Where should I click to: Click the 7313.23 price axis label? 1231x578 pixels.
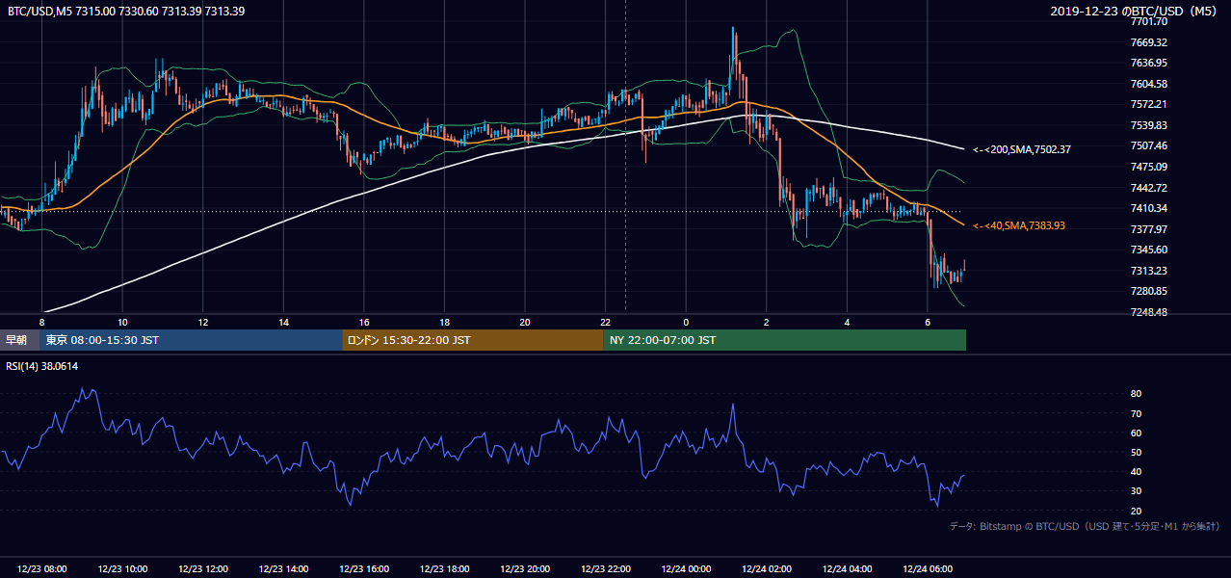tap(1148, 272)
